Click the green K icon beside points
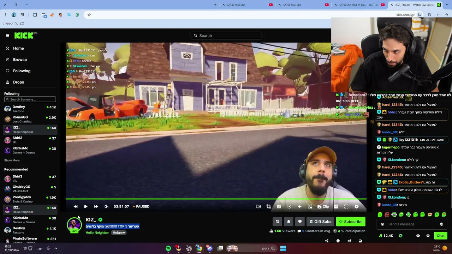452x254 pixels. coord(401,236)
